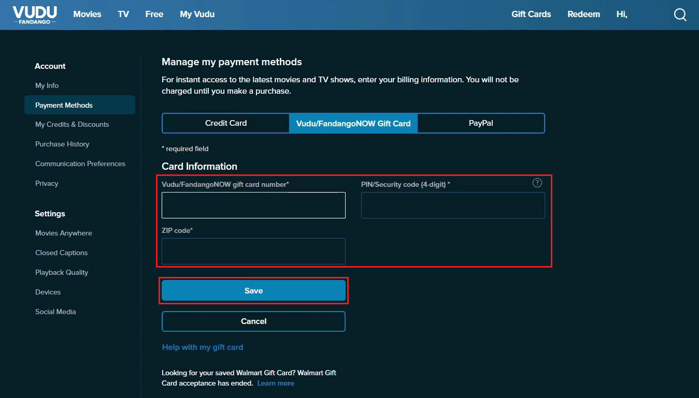Click Redeem in the top bar

[x=583, y=14]
